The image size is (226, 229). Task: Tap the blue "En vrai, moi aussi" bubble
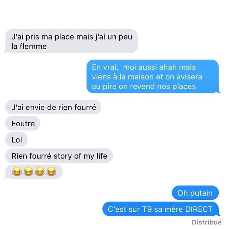pos(153,77)
